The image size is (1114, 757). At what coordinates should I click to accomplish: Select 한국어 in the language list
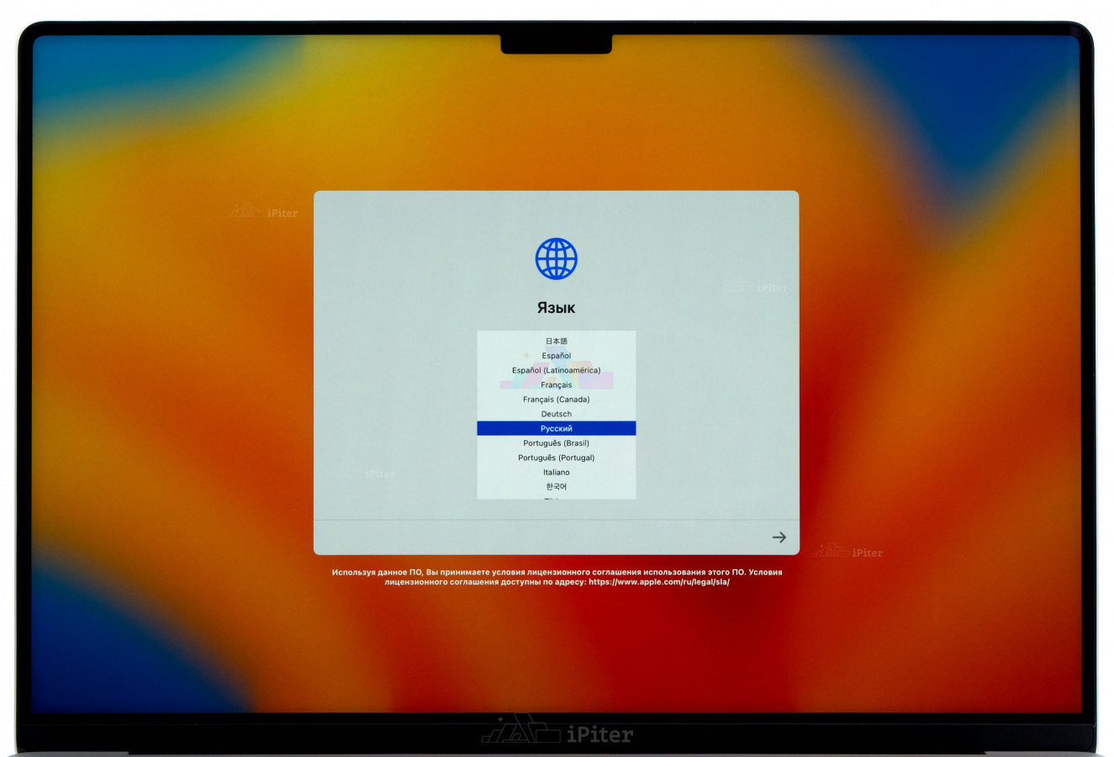point(557,486)
